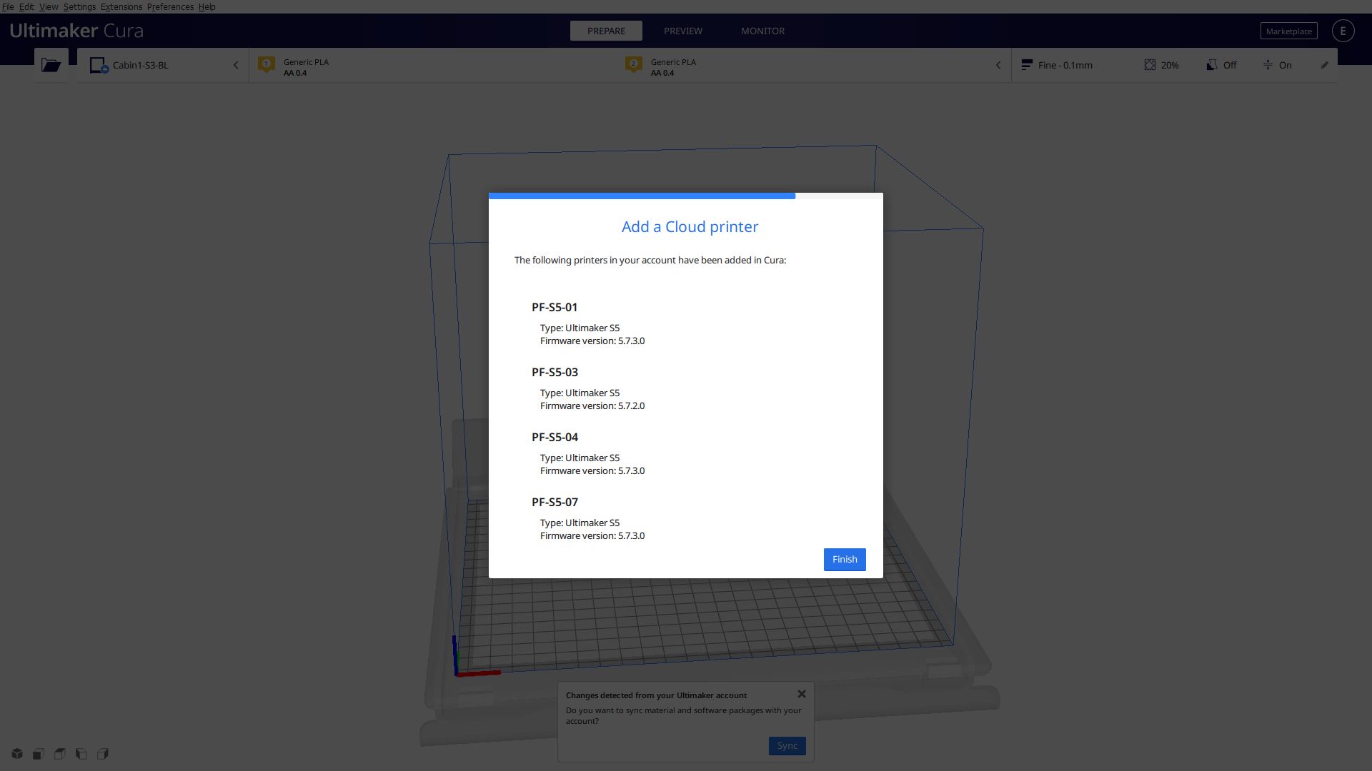Click the right extruder material icon

(633, 65)
